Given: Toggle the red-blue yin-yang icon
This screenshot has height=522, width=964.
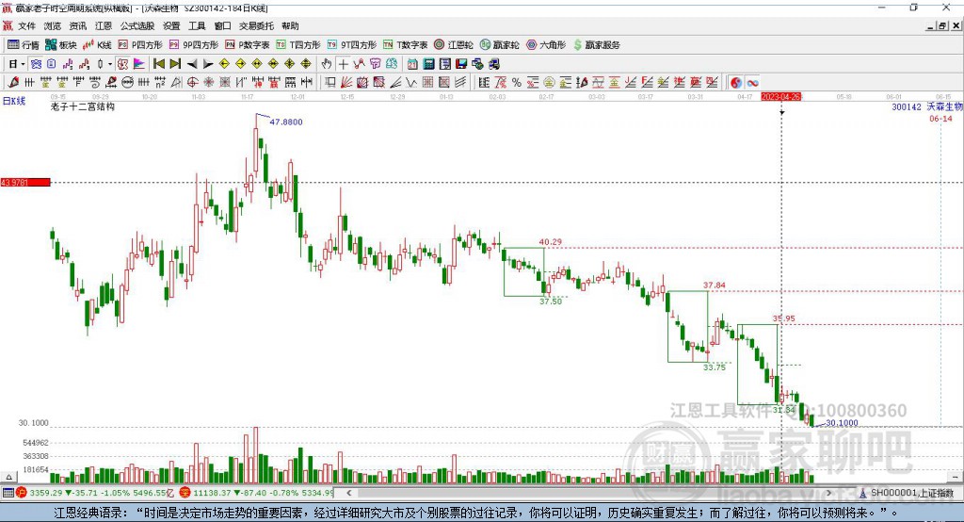Looking at the screenshot, I should click(736, 83).
